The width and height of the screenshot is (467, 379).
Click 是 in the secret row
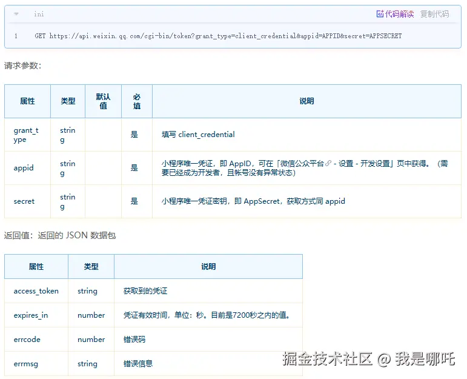click(x=134, y=201)
